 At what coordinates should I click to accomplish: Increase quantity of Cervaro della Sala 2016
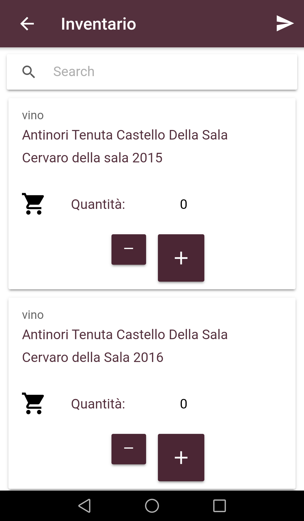[181, 458]
